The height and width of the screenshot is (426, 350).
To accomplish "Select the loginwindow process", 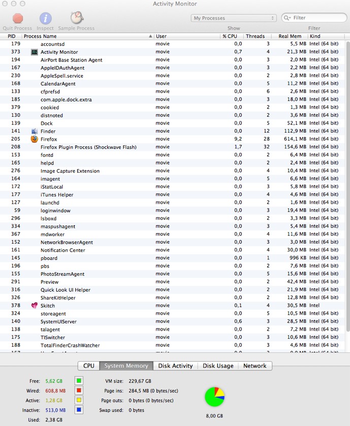I will click(173, 211).
